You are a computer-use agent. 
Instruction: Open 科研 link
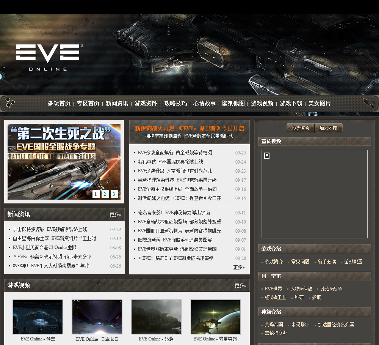tap(299, 298)
